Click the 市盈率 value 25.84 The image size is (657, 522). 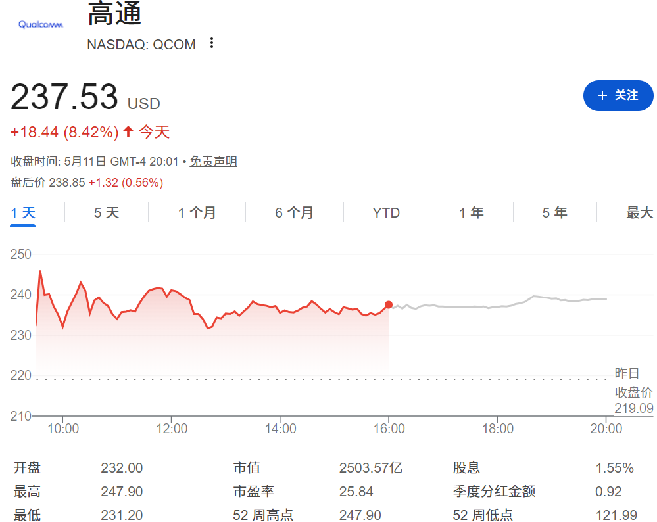[356, 491]
